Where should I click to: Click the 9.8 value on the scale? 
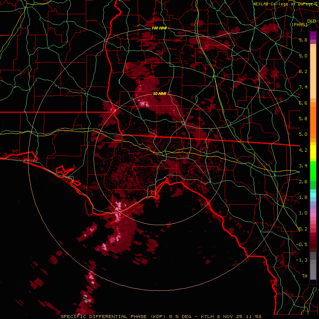tap(303, 40)
